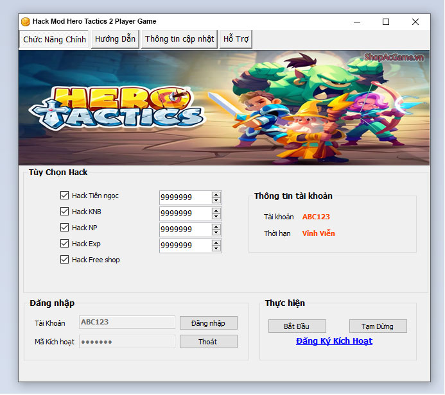
Task: Select the Hỗ Trợ tab
Action: [x=236, y=39]
